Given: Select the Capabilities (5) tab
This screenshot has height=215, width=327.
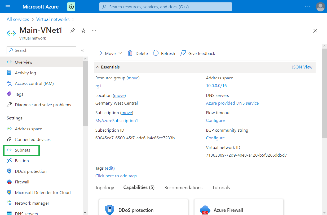Looking at the screenshot, I should point(139,187).
